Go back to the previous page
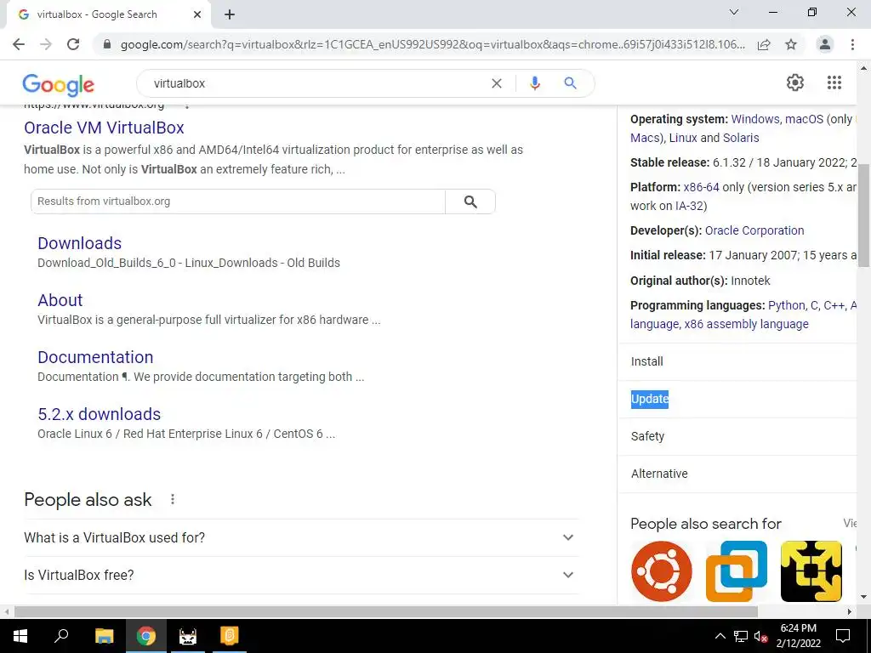Image resolution: width=871 pixels, height=653 pixels. [19, 44]
